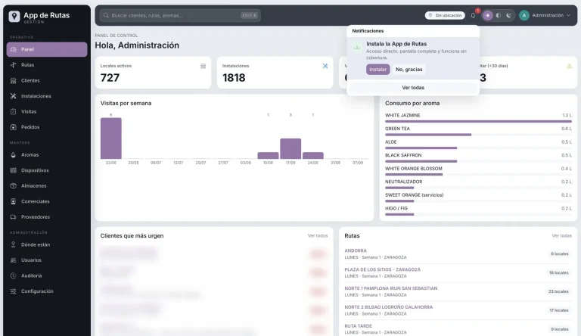
Task: Select Instalaciones in the sidebar
Action: click(47, 96)
